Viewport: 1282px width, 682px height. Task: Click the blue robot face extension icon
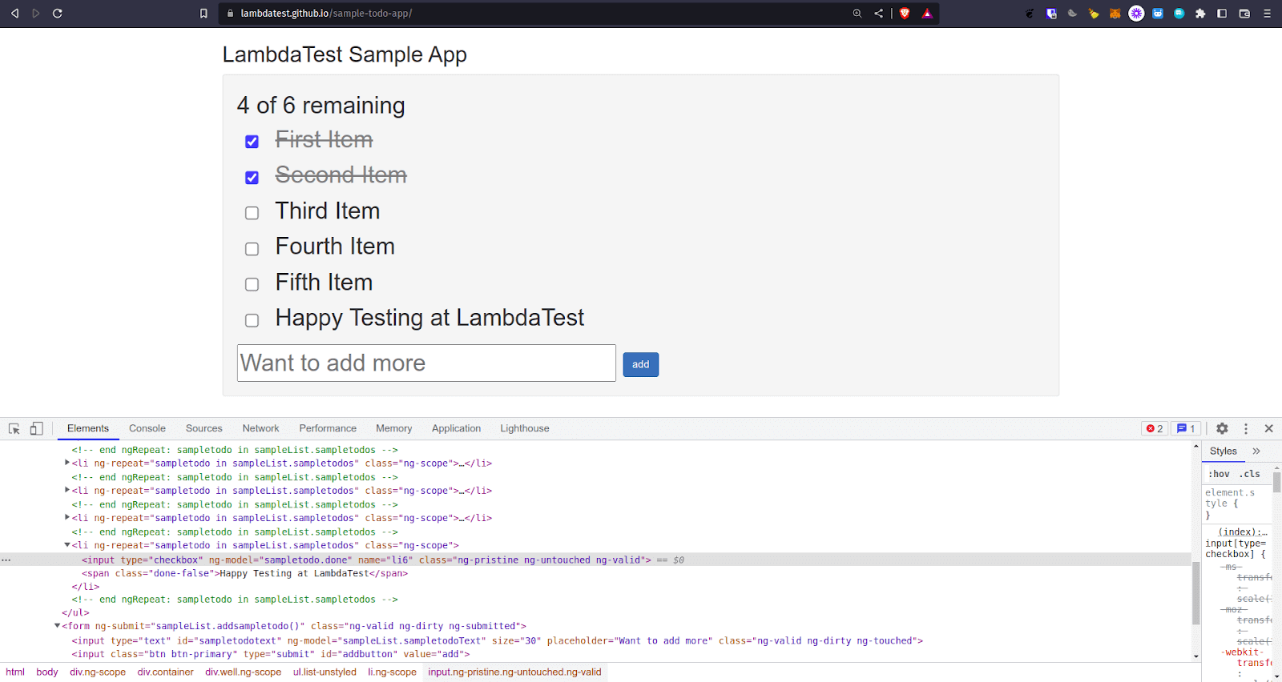[x=1158, y=14]
